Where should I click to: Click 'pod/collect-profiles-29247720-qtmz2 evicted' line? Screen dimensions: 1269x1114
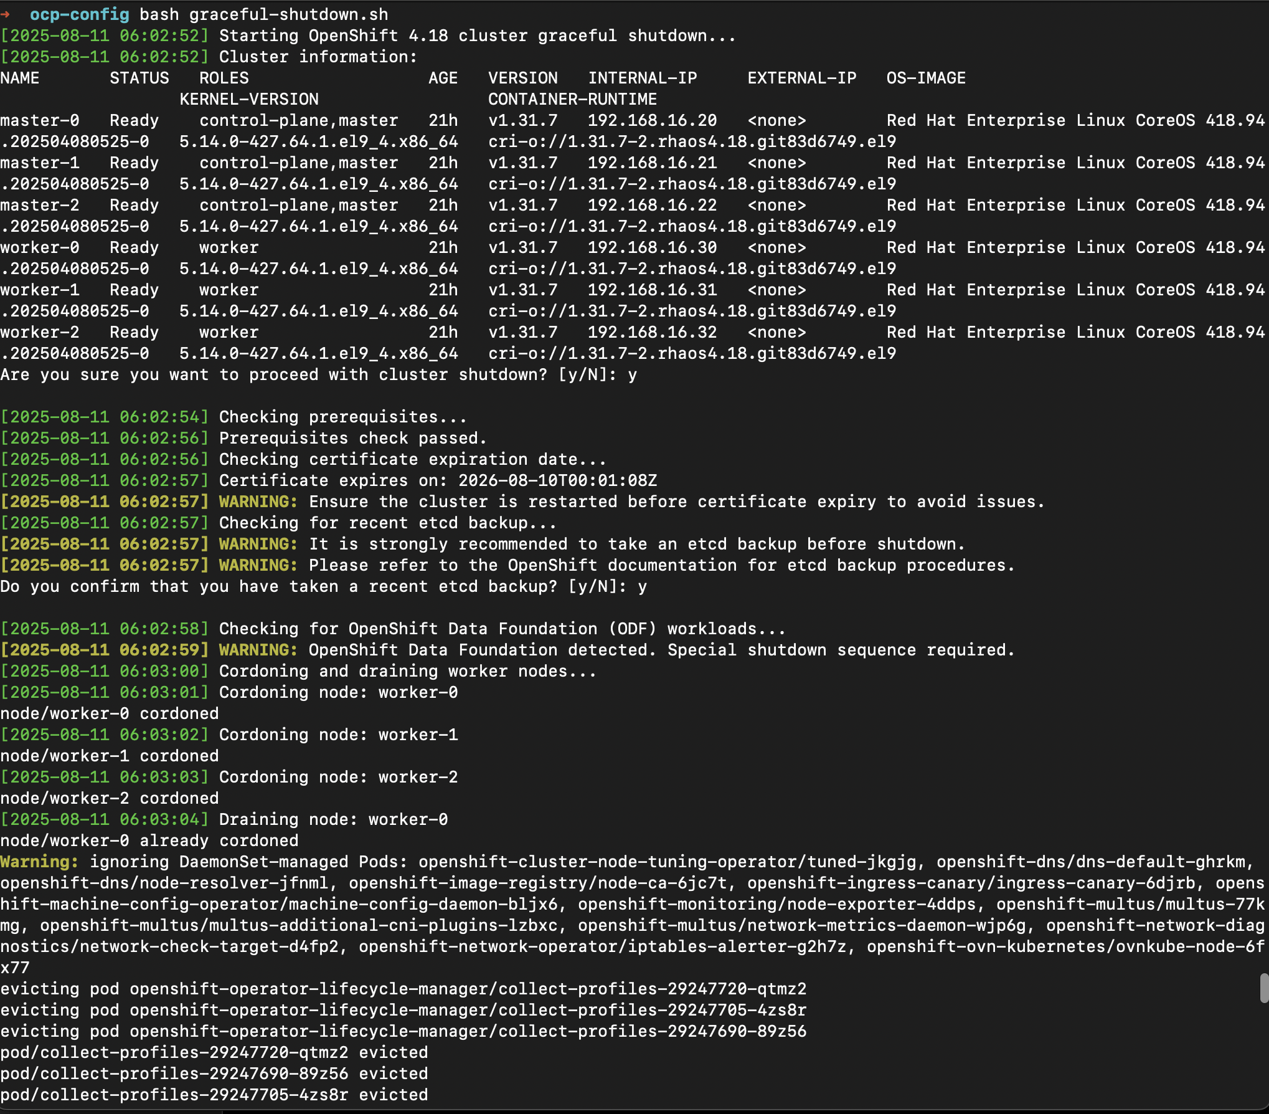(214, 1052)
